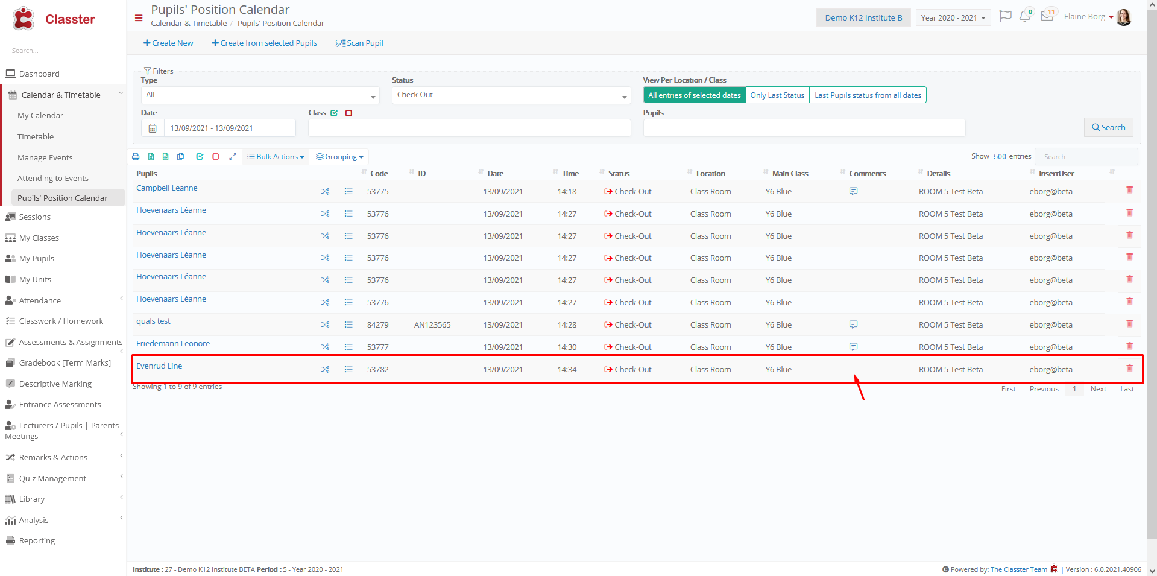Open the Status dropdown showing Check-Out
This screenshot has height=576, width=1157.
[511, 95]
